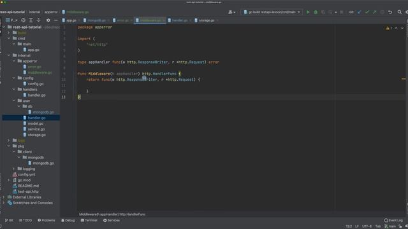This screenshot has width=408, height=229.
Task: Expand External Libraries node
Action: click(x=4, y=197)
